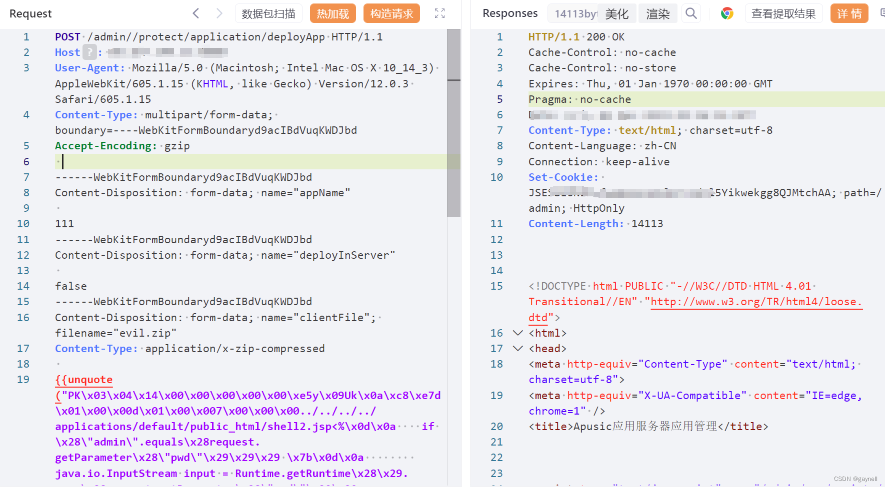Click the POST deployApp request line

[218, 37]
